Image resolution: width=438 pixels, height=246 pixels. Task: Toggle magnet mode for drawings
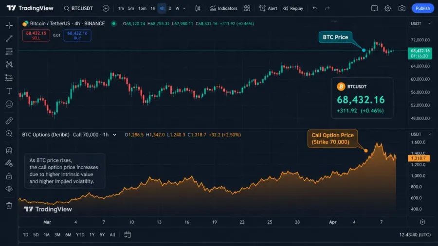[x=9, y=150]
